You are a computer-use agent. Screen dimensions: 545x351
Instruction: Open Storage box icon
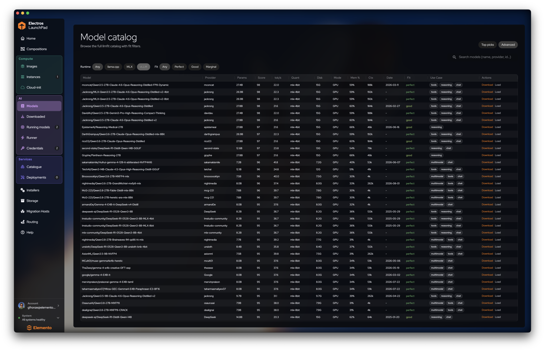point(22,201)
